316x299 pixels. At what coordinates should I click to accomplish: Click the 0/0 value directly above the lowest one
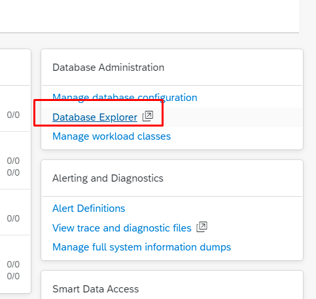click(13, 264)
